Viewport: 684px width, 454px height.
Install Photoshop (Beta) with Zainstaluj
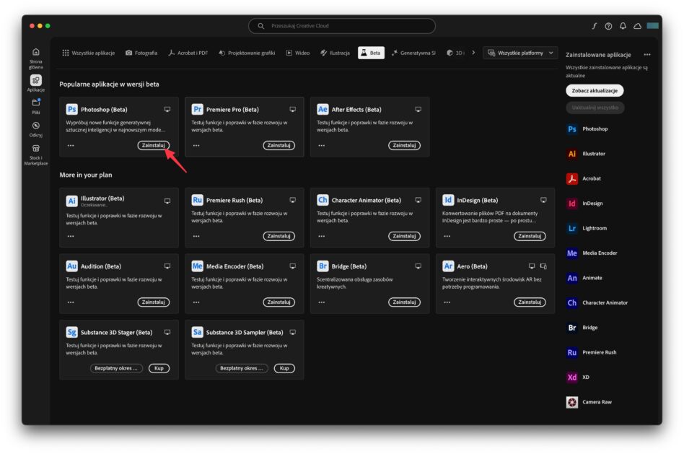pos(154,145)
